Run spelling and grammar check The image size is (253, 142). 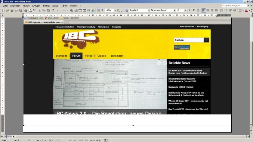(34, 10)
